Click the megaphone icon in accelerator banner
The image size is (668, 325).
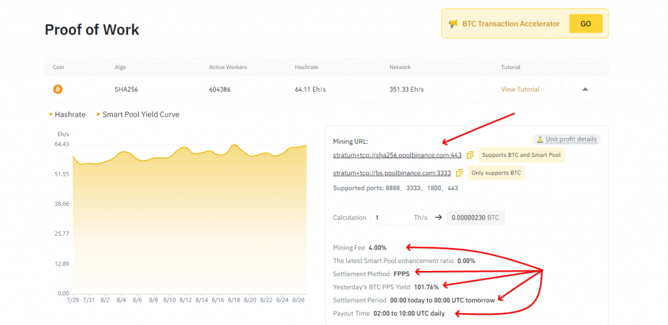pos(453,24)
